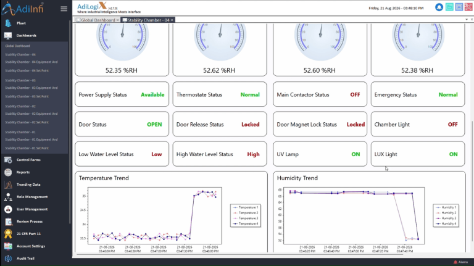
Task: Click the Plant sidebar icon
Action: click(8, 23)
